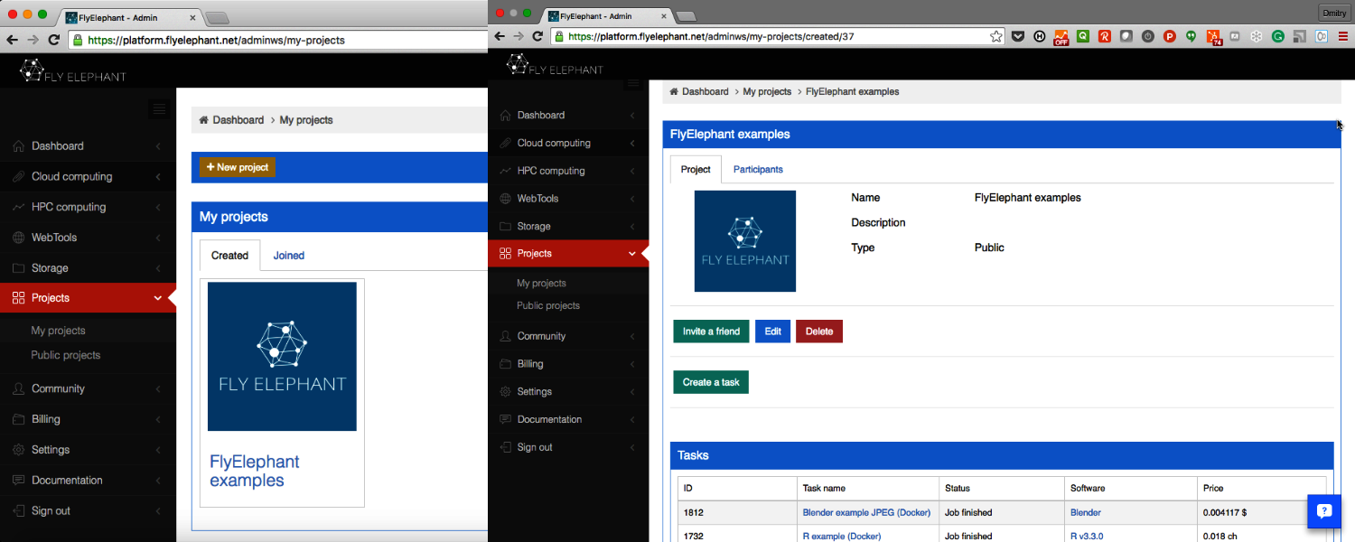Click R v3.3.0 software link
This screenshot has height=542, width=1355.
pos(1087,536)
